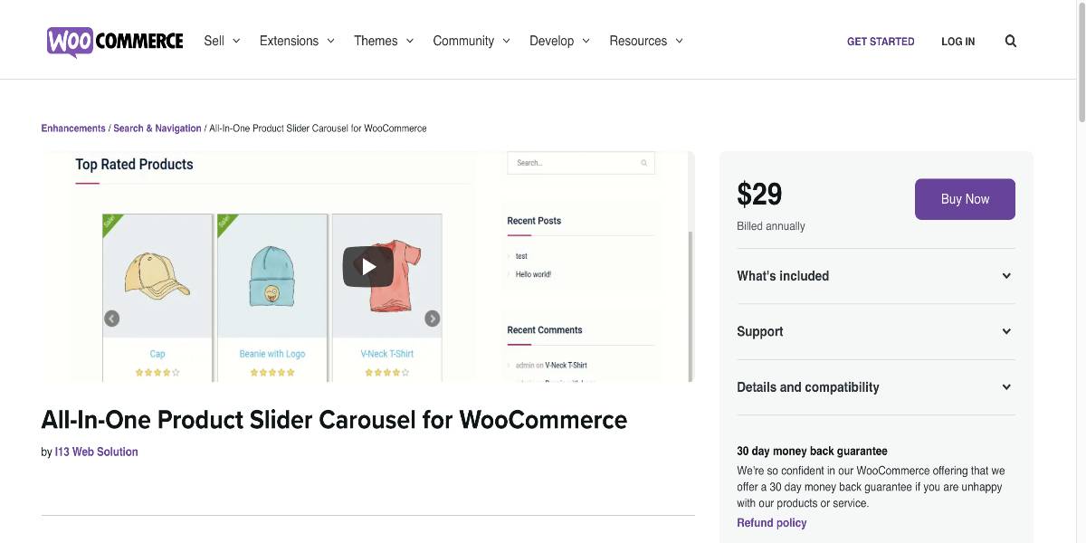Go to Enhancements breadcrumb
The width and height of the screenshot is (1086, 543).
pos(73,129)
